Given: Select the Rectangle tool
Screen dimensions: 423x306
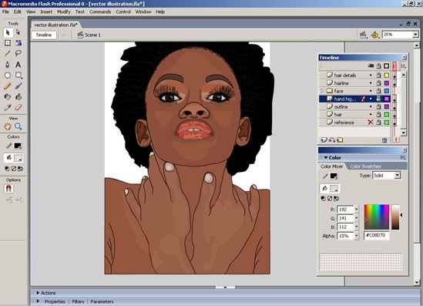Looking at the screenshot, I should coord(18,76).
